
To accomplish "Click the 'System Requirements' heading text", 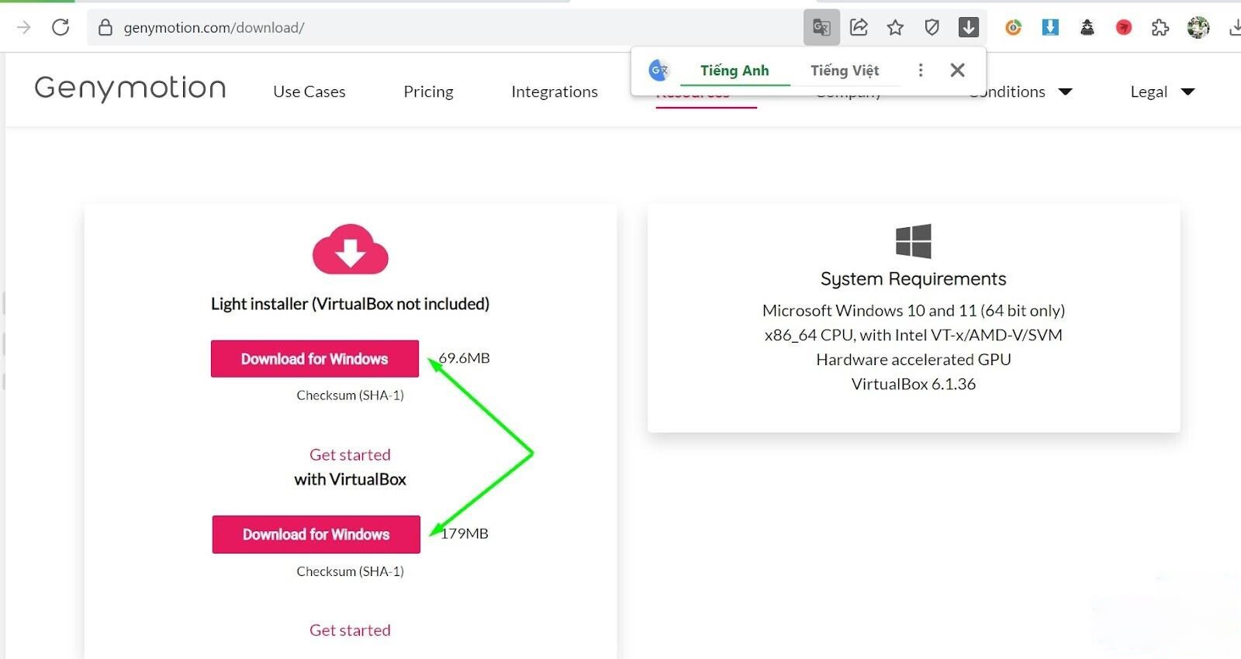I will click(913, 279).
